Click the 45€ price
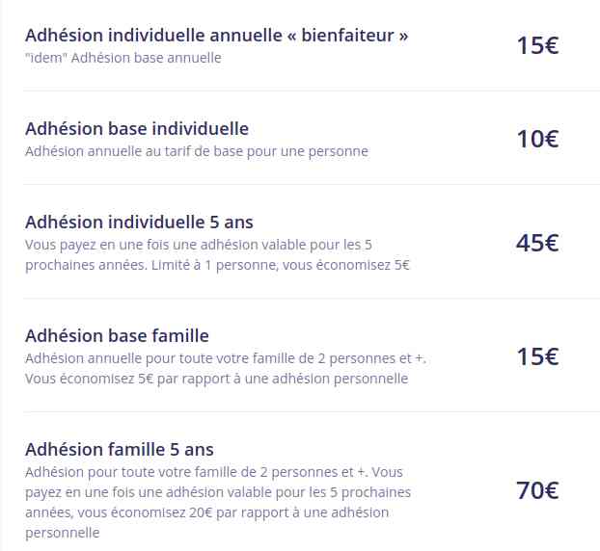The width and height of the screenshot is (600, 551). [537, 243]
